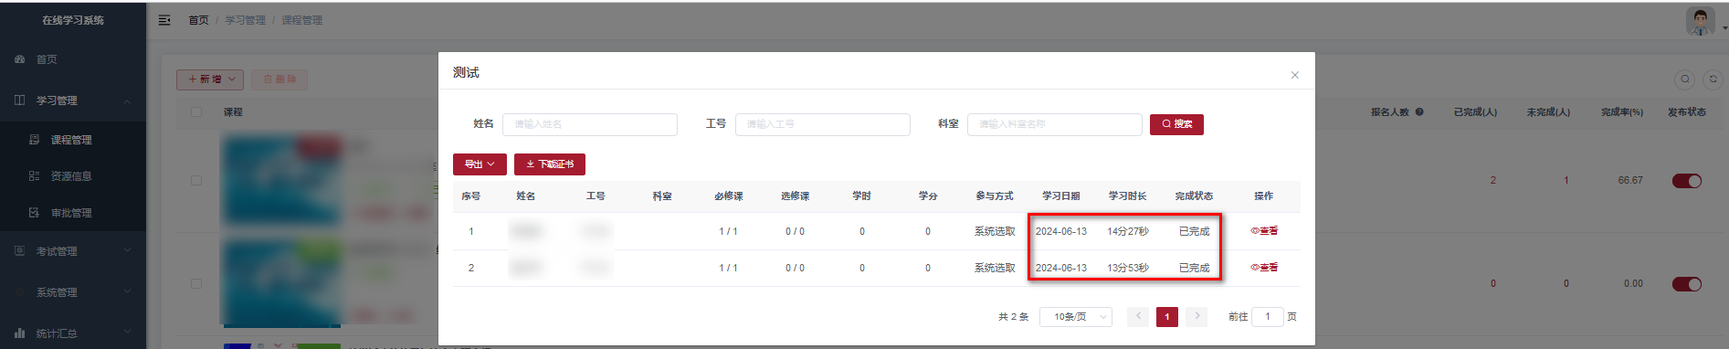This screenshot has height=349, width=1729.
Task: Click the user avatar
Action: [1700, 21]
